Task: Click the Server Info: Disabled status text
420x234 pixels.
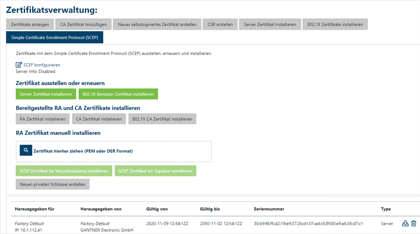Action: click(35, 72)
